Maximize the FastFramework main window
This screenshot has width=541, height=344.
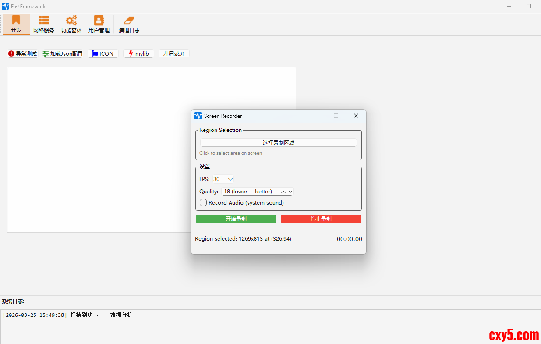click(529, 6)
